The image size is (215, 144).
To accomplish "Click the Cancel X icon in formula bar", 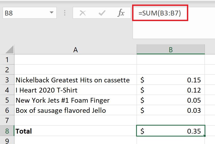I will 83,13.
